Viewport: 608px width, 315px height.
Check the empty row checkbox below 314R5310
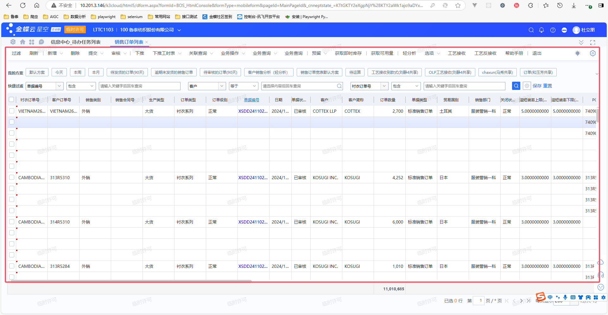tap(12, 233)
